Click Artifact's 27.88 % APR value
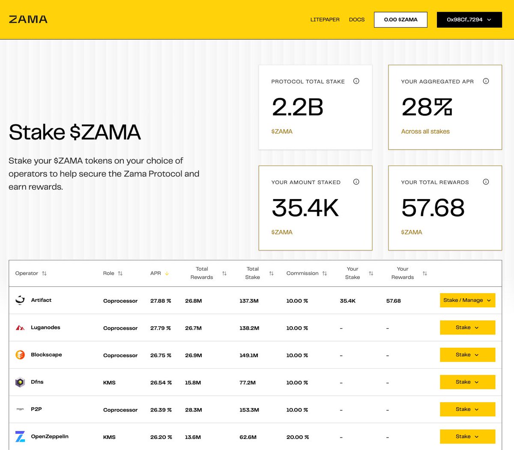The image size is (514, 450). tap(161, 301)
